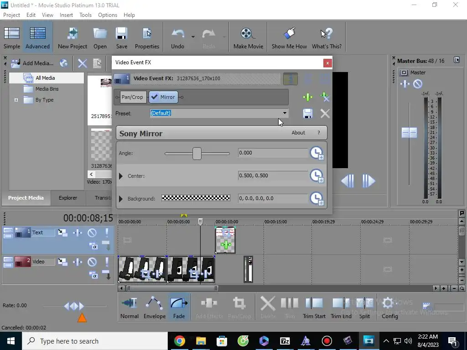This screenshot has height=350, width=467.
Task: Solo the Video track
Action: 107,262
